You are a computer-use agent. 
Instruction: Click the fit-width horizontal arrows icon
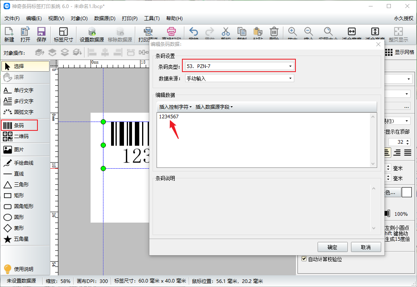click(351, 32)
